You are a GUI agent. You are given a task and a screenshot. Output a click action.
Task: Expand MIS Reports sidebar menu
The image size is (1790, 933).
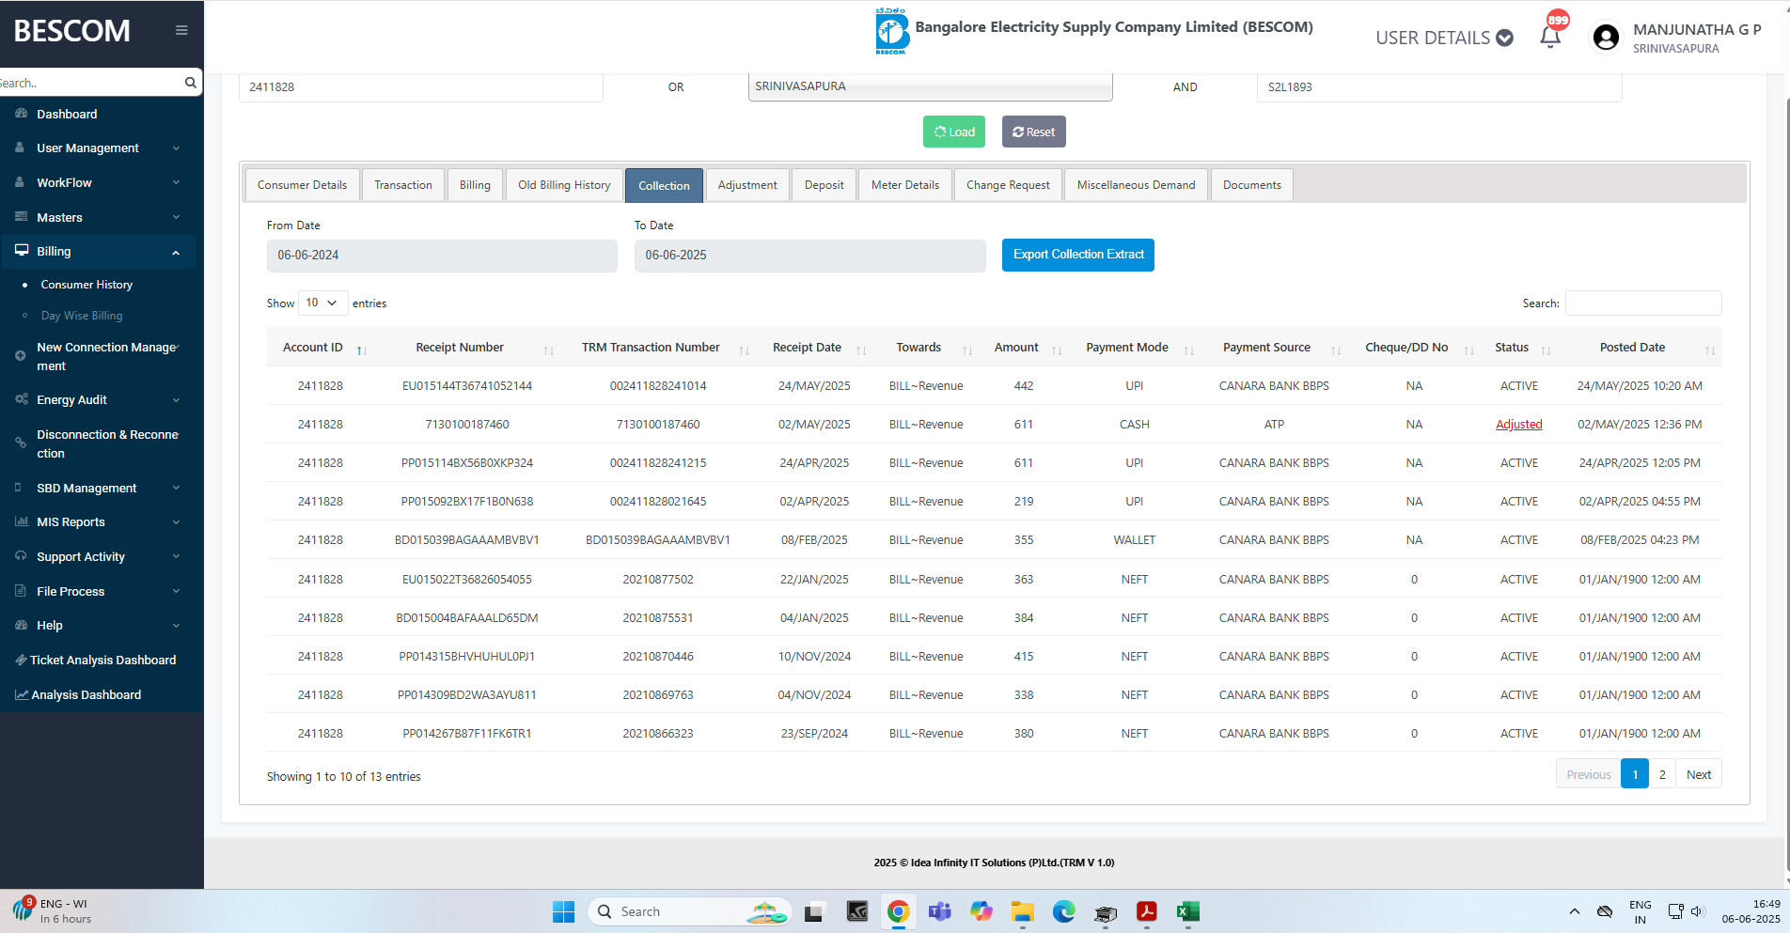tap(98, 521)
